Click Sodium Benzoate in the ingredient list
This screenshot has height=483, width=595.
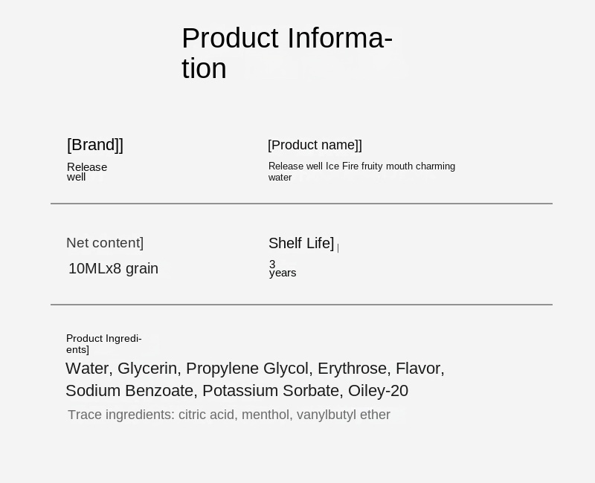129,391
